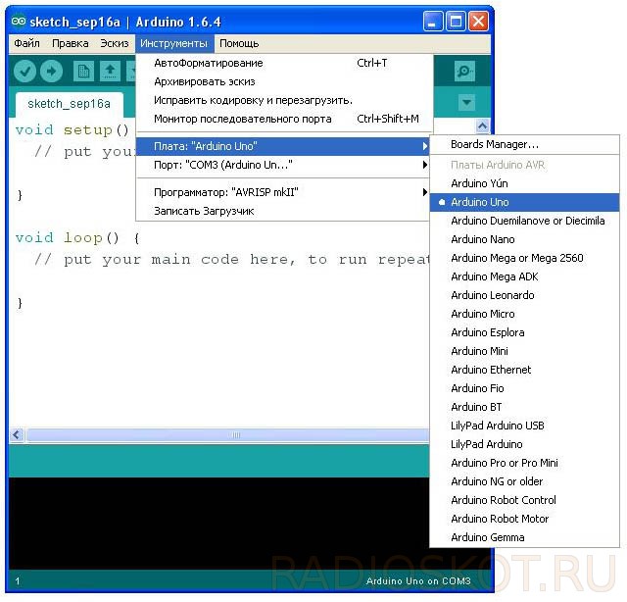Click the editor scroll-up arrow
This screenshot has width=627, height=602.
tap(482, 126)
